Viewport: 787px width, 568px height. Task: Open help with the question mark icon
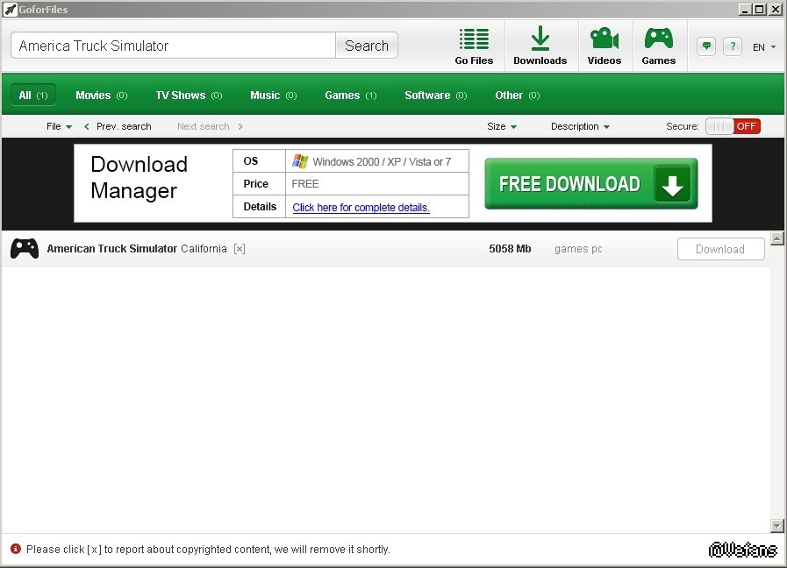pos(733,46)
